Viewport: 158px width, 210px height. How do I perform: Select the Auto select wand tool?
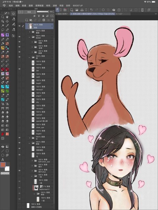tap(3, 26)
